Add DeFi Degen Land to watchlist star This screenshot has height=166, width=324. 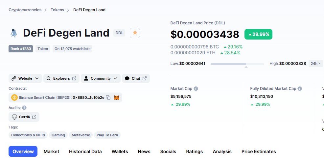[135, 33]
